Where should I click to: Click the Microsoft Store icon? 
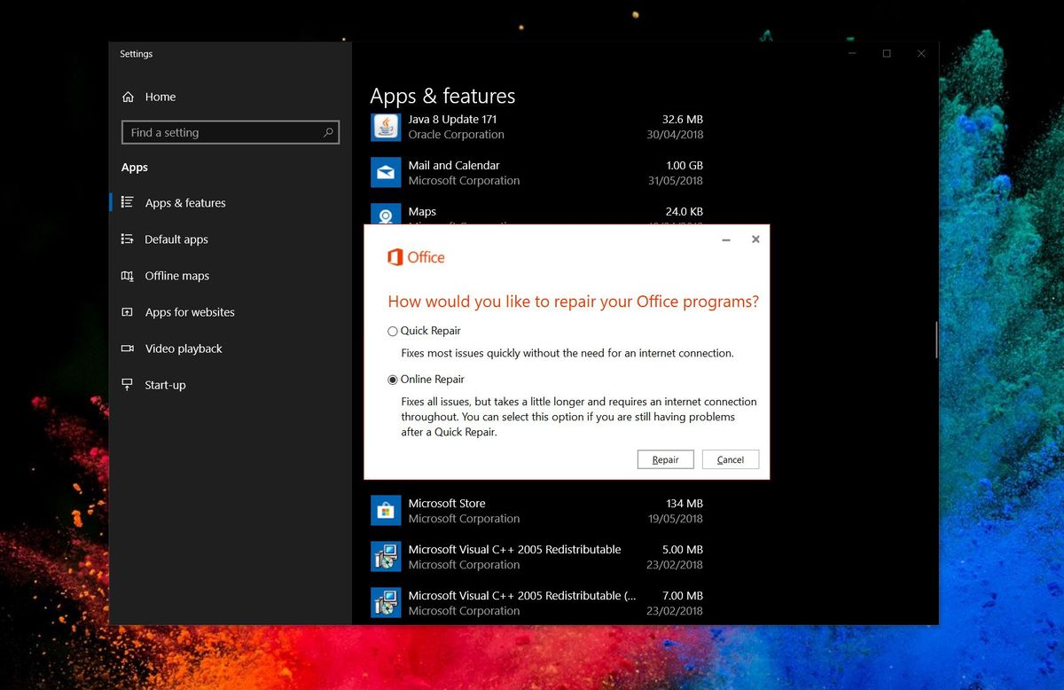[x=385, y=510]
